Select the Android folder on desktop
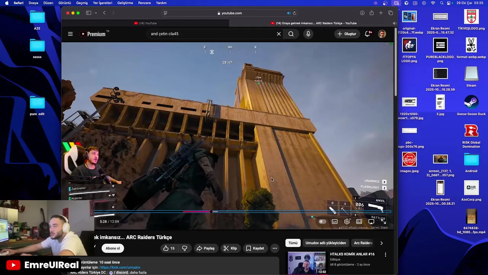The image size is (488, 275). [471, 162]
